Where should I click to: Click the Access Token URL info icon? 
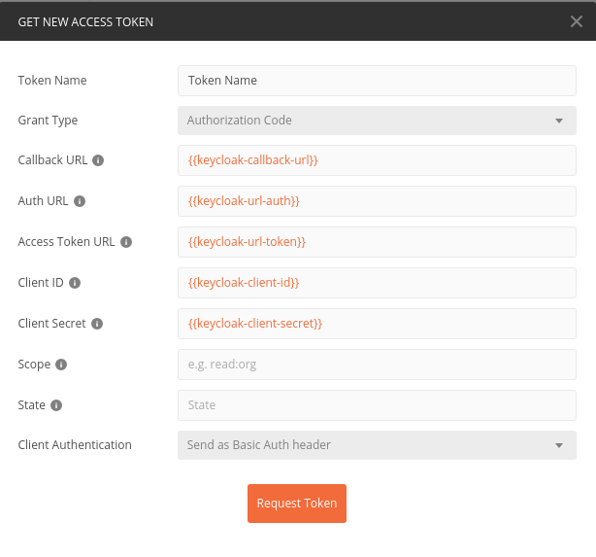[x=126, y=242]
